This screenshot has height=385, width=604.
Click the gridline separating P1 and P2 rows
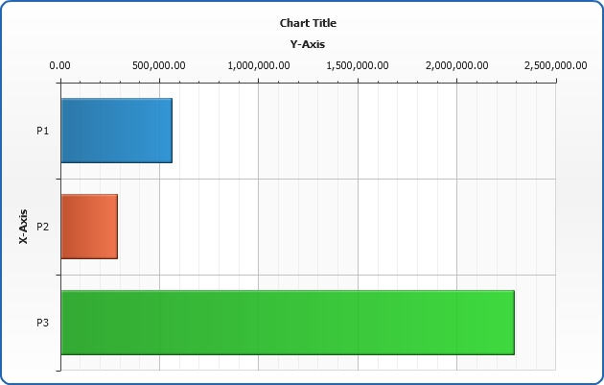pos(307,179)
